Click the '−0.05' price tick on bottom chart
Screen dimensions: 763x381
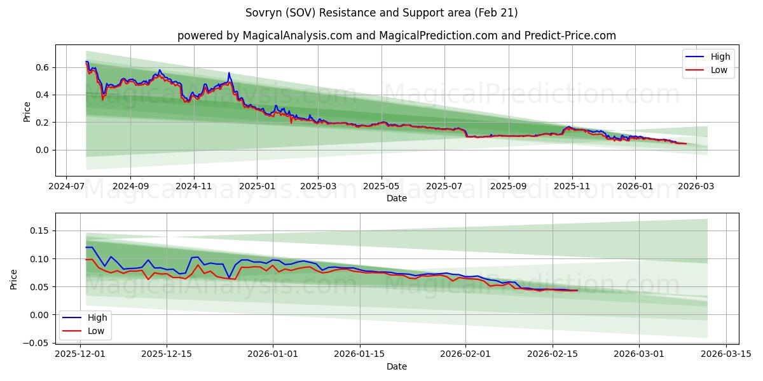tap(37, 343)
